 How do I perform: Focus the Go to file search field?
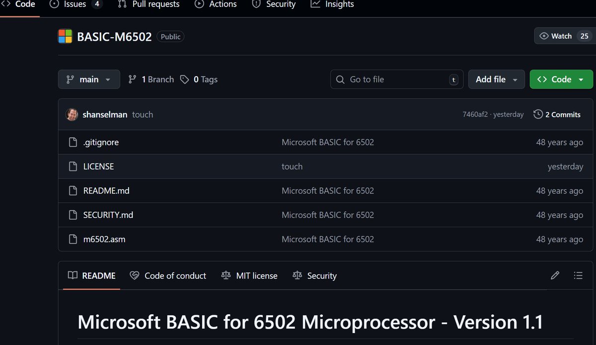(397, 80)
